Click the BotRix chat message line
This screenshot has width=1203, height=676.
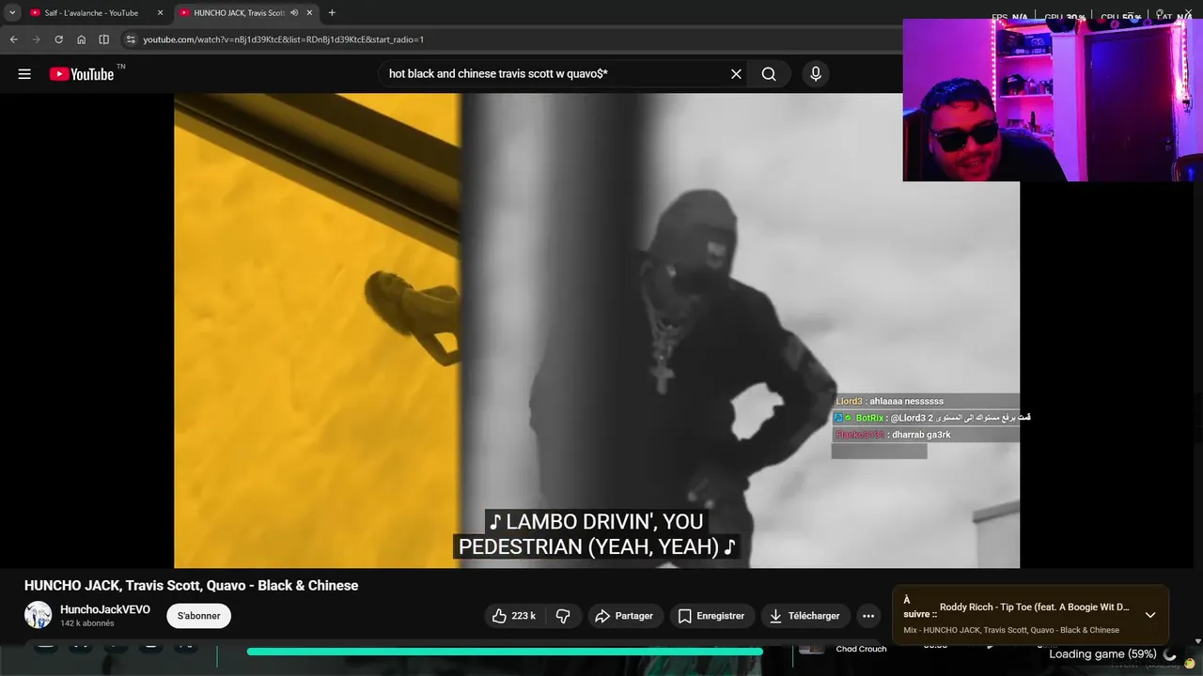pyautogui.click(x=931, y=418)
